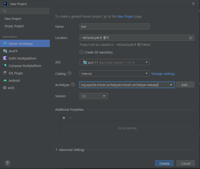The height and width of the screenshot is (169, 200).
Task: Click the Maven Archetype m icon
Action: pyautogui.click(x=5, y=44)
